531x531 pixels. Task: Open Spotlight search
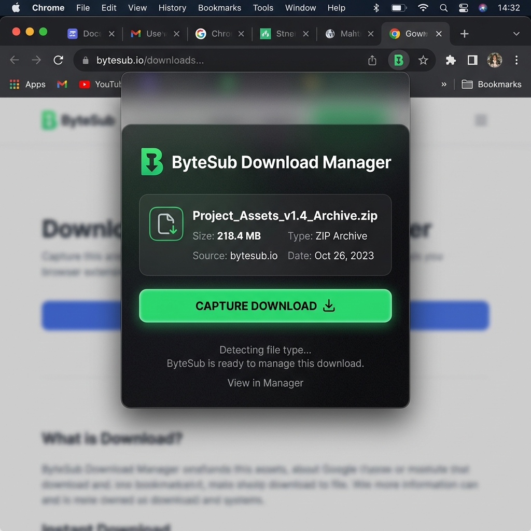tap(444, 8)
